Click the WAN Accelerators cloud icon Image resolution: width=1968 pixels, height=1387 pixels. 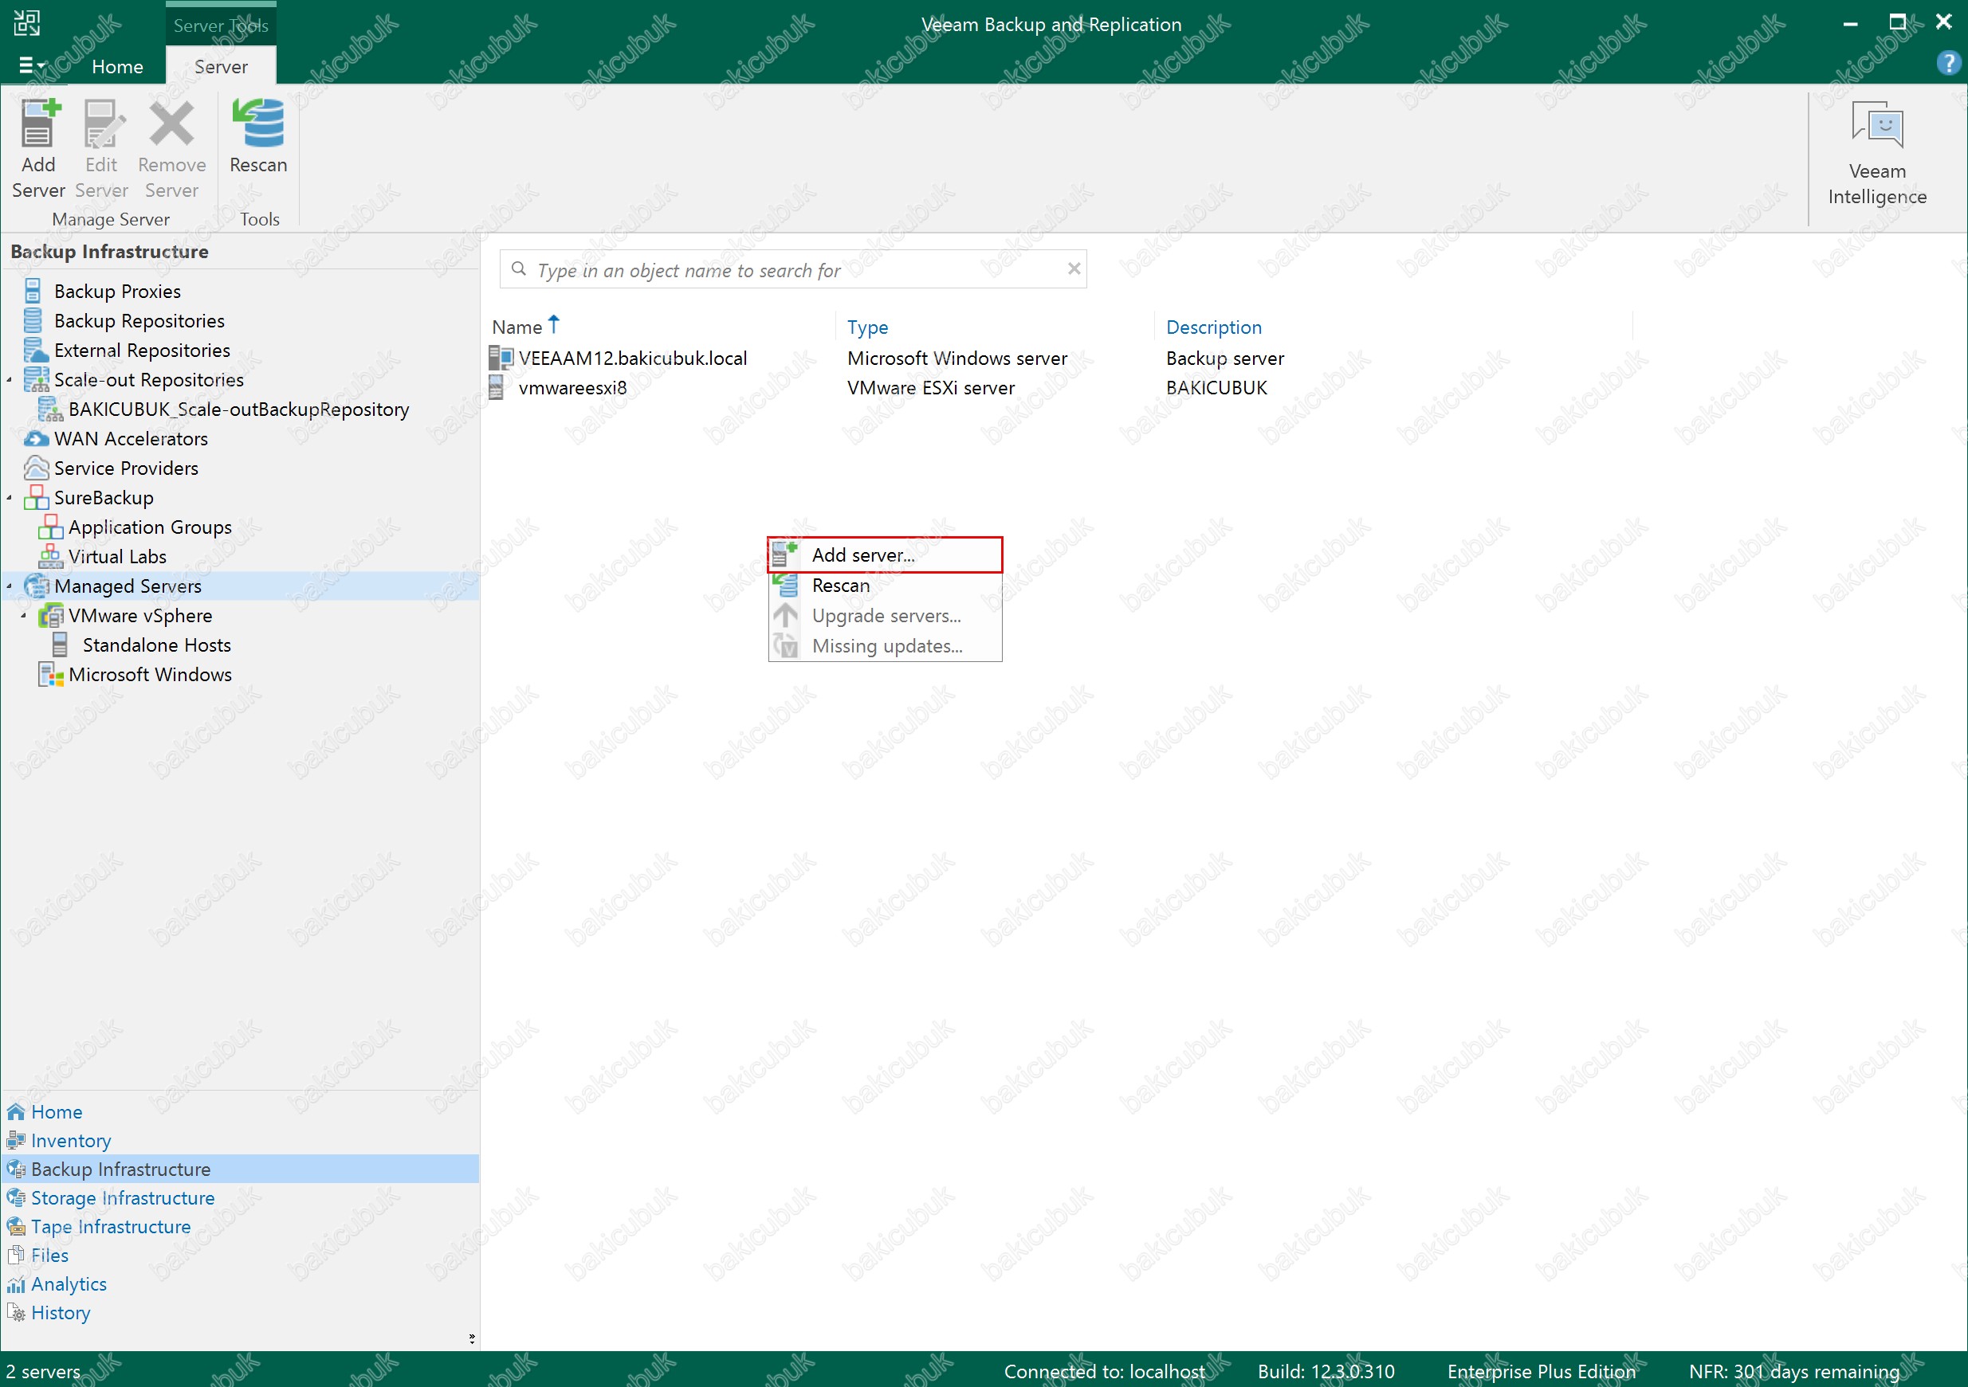[35, 439]
